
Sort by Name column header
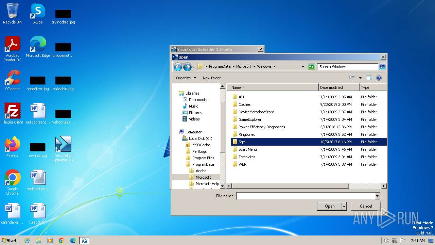tap(273, 87)
